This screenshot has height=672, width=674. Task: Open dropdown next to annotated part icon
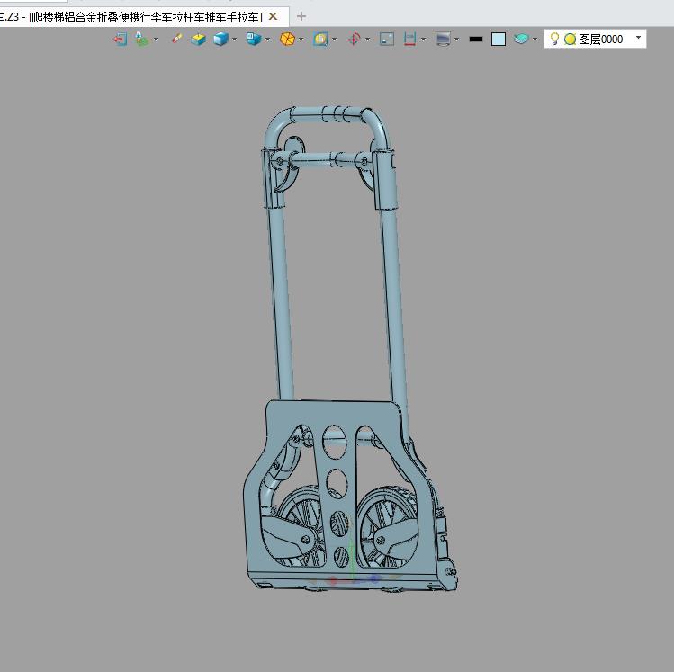(x=268, y=40)
